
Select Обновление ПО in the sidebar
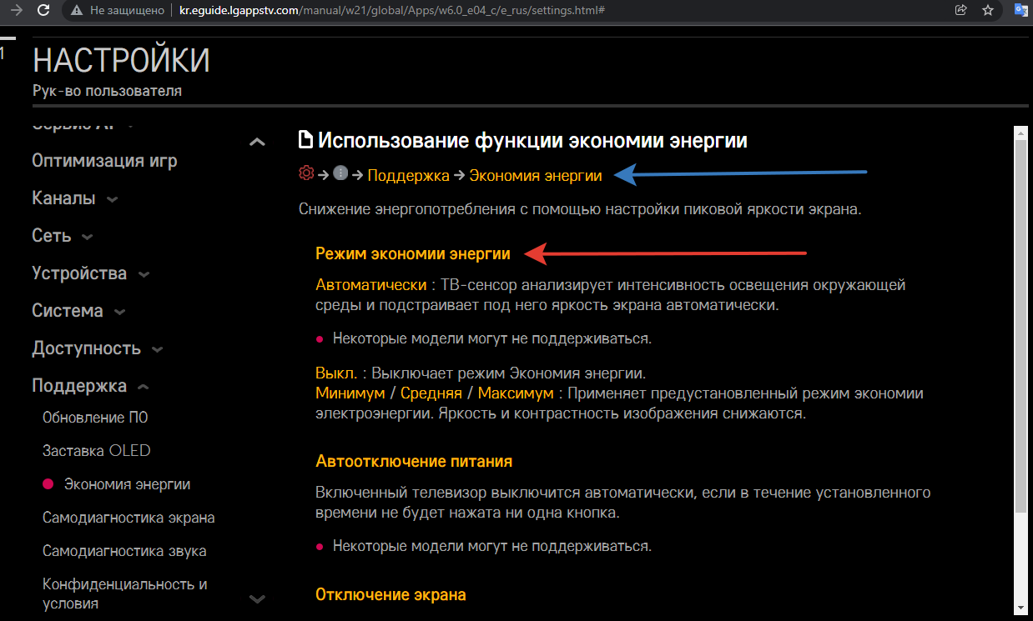coord(95,418)
